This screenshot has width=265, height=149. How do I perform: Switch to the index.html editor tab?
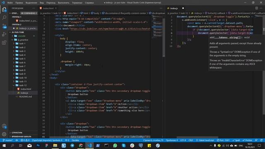click(48, 8)
